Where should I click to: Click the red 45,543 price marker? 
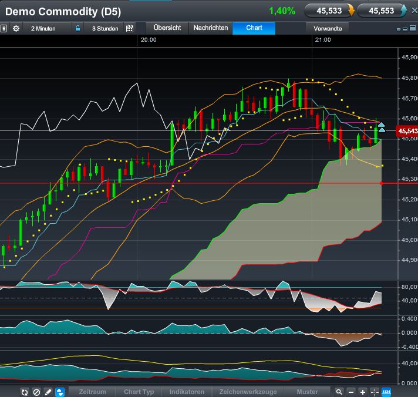(x=407, y=131)
